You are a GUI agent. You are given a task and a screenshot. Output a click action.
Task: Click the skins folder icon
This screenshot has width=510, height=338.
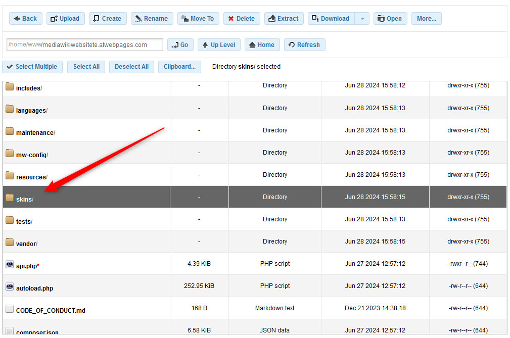tap(9, 197)
